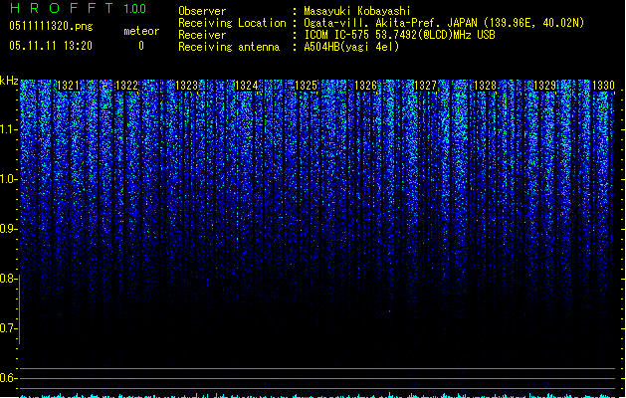Click the ICOM IC-575 receiver text

pyautogui.click(x=399, y=35)
